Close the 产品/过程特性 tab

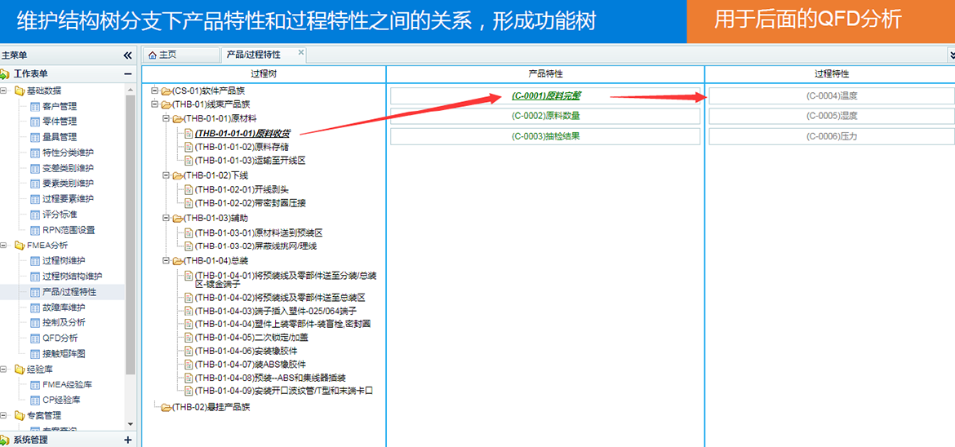(x=301, y=53)
